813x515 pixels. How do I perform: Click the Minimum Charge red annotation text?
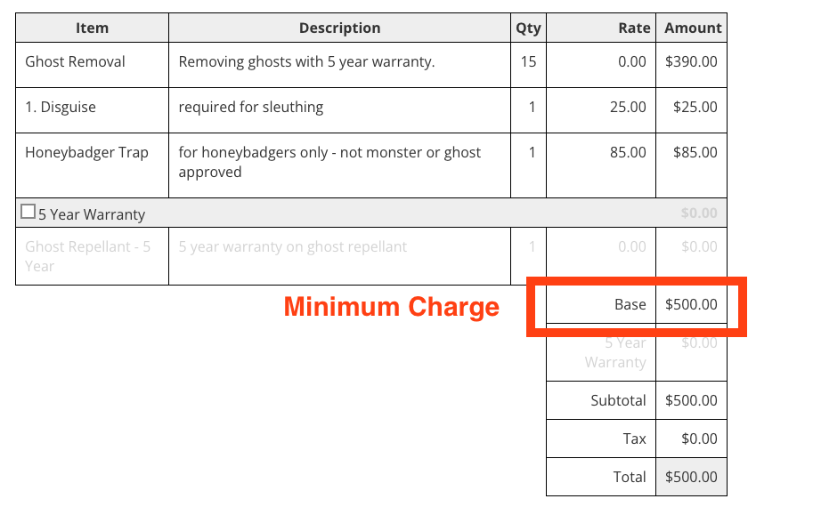(392, 307)
